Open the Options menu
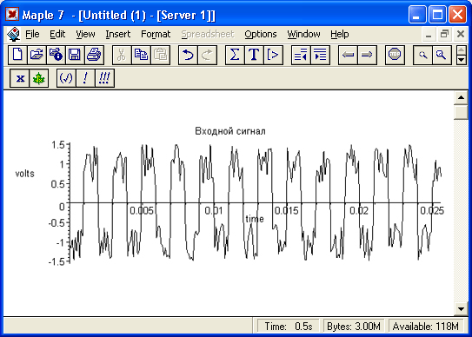 [261, 34]
